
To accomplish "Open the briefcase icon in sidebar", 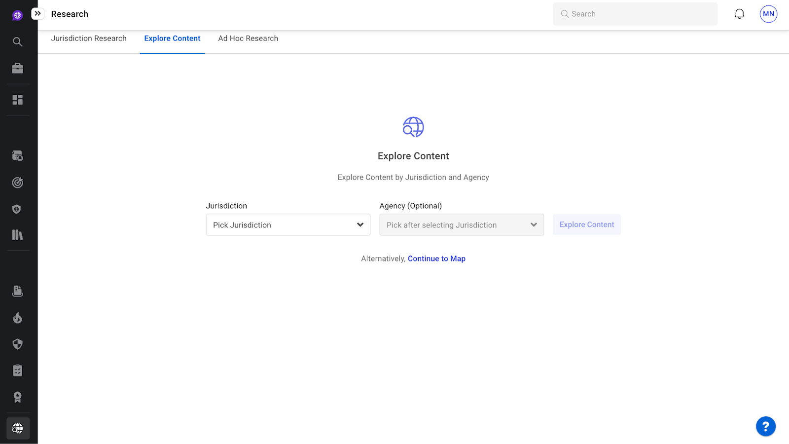I will point(17,69).
